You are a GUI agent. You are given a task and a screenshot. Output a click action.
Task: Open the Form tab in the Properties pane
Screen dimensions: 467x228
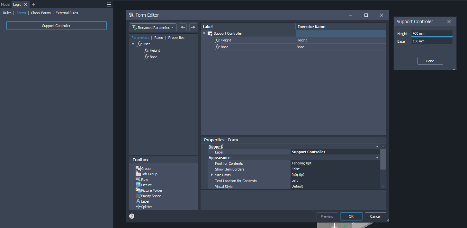click(233, 140)
